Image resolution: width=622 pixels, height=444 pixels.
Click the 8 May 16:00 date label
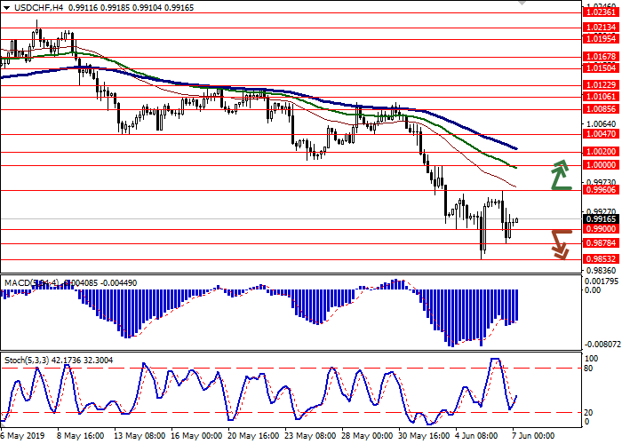click(79, 437)
